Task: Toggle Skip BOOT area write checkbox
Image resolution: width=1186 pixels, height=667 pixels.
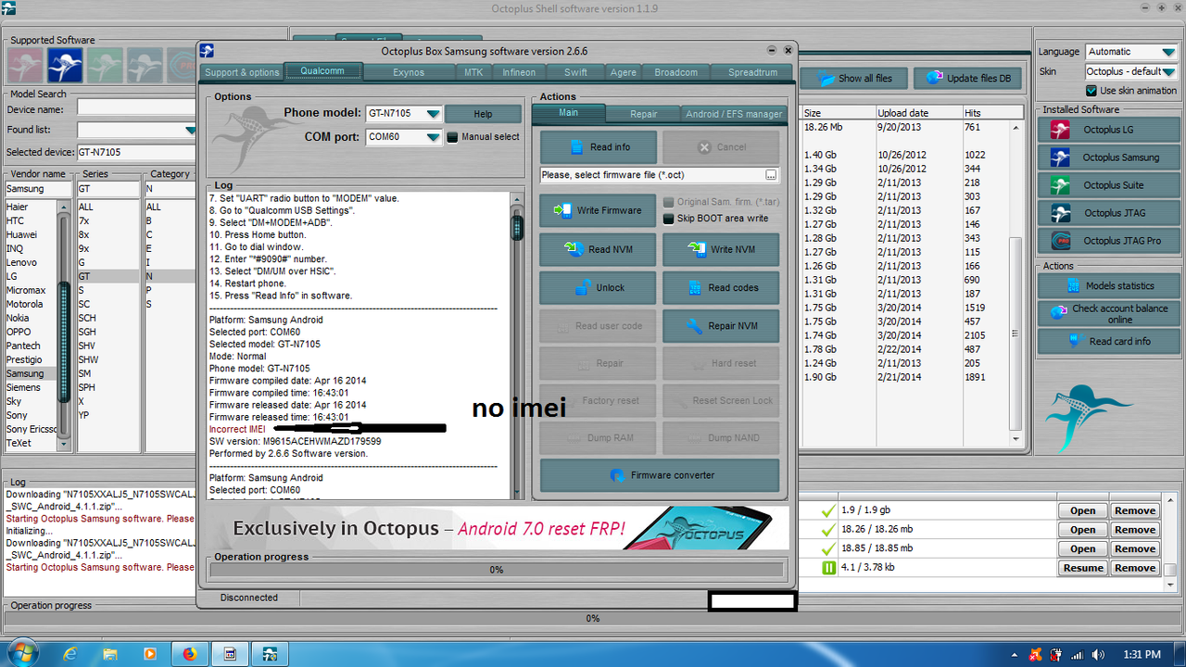Action: coord(668,219)
